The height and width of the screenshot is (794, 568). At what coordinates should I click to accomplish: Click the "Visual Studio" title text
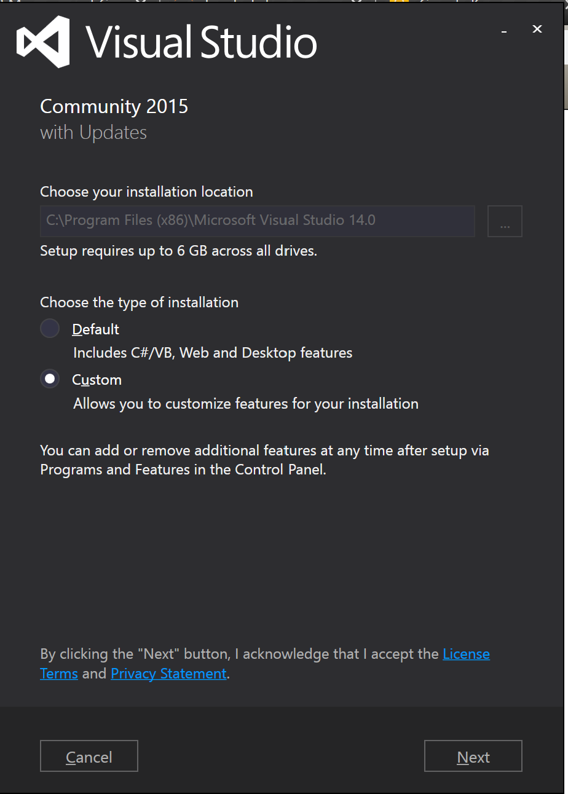tap(201, 42)
